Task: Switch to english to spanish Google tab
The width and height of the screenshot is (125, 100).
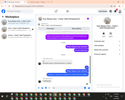Action: [x=38, y=2]
